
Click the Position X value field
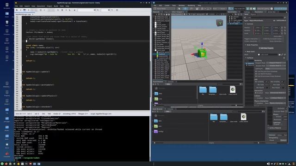(258, 28)
